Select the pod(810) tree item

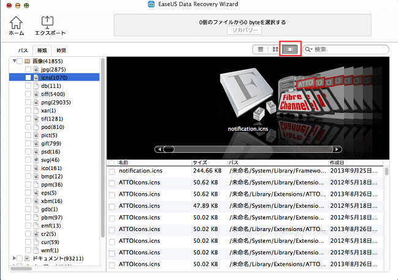click(x=53, y=127)
